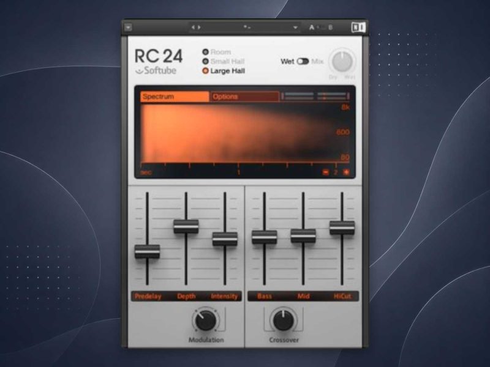Screen dimensions: 490x367
Task: Switch to B comparison state
Action: pos(330,28)
